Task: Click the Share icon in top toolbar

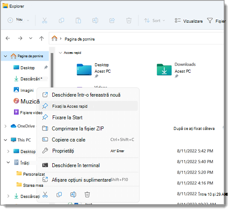Action: point(112,21)
